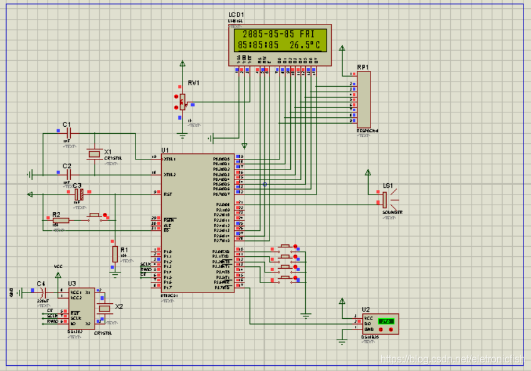Select the RP1 resistor pack

pos(363,99)
